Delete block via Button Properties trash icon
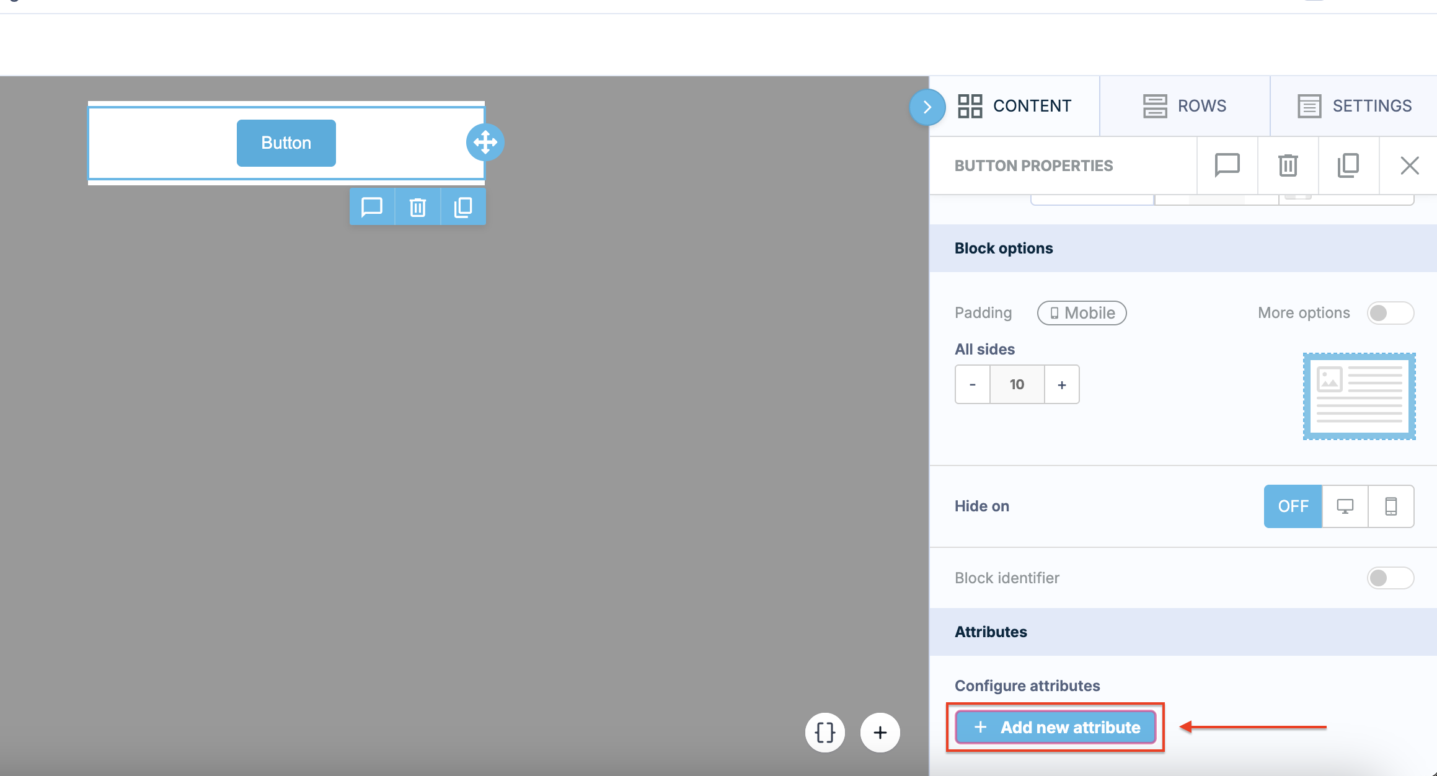This screenshot has height=776, width=1437. point(1288,165)
